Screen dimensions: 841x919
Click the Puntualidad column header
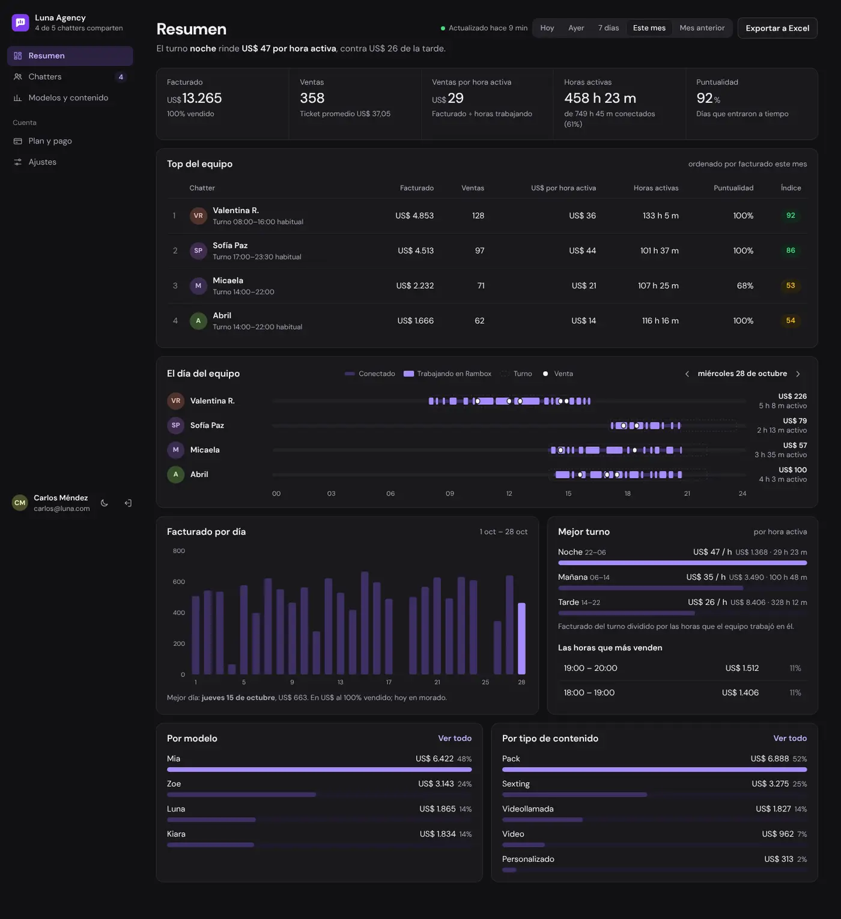pyautogui.click(x=733, y=188)
